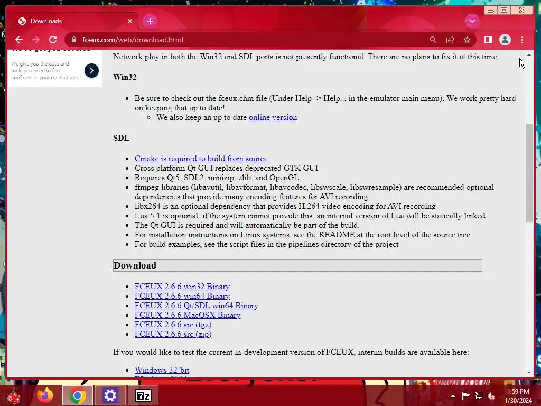Download FCEUX 2.6.6 Qt/SDL win64 Binary
Screen dimensions: 541x406
[197, 306]
